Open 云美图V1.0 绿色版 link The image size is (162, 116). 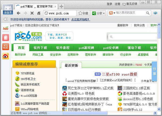(81, 94)
